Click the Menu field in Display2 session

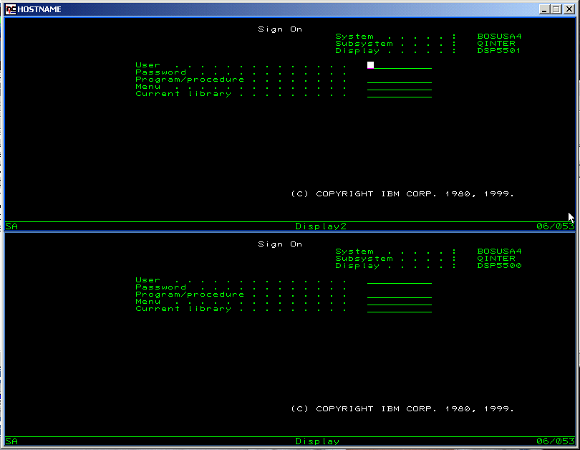click(399, 87)
